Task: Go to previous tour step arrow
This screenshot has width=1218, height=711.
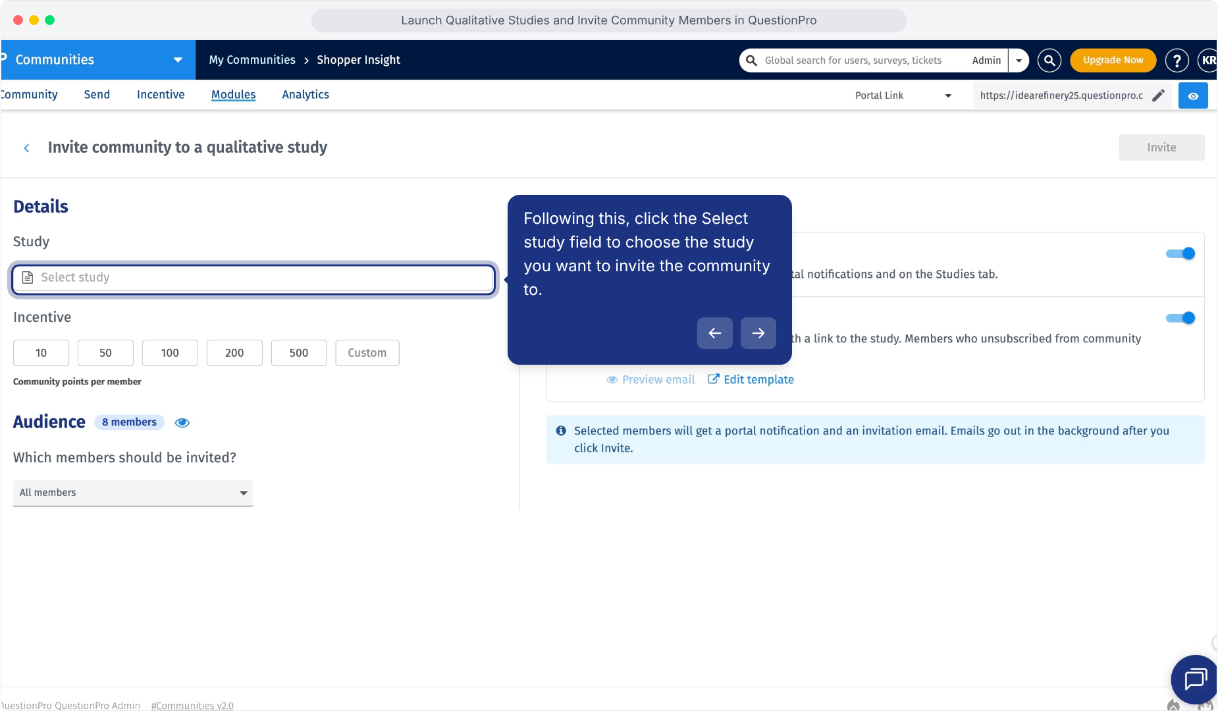Action: [x=715, y=333]
